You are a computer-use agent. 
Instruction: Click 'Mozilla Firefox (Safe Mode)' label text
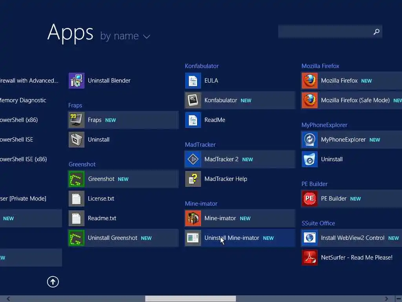(355, 100)
